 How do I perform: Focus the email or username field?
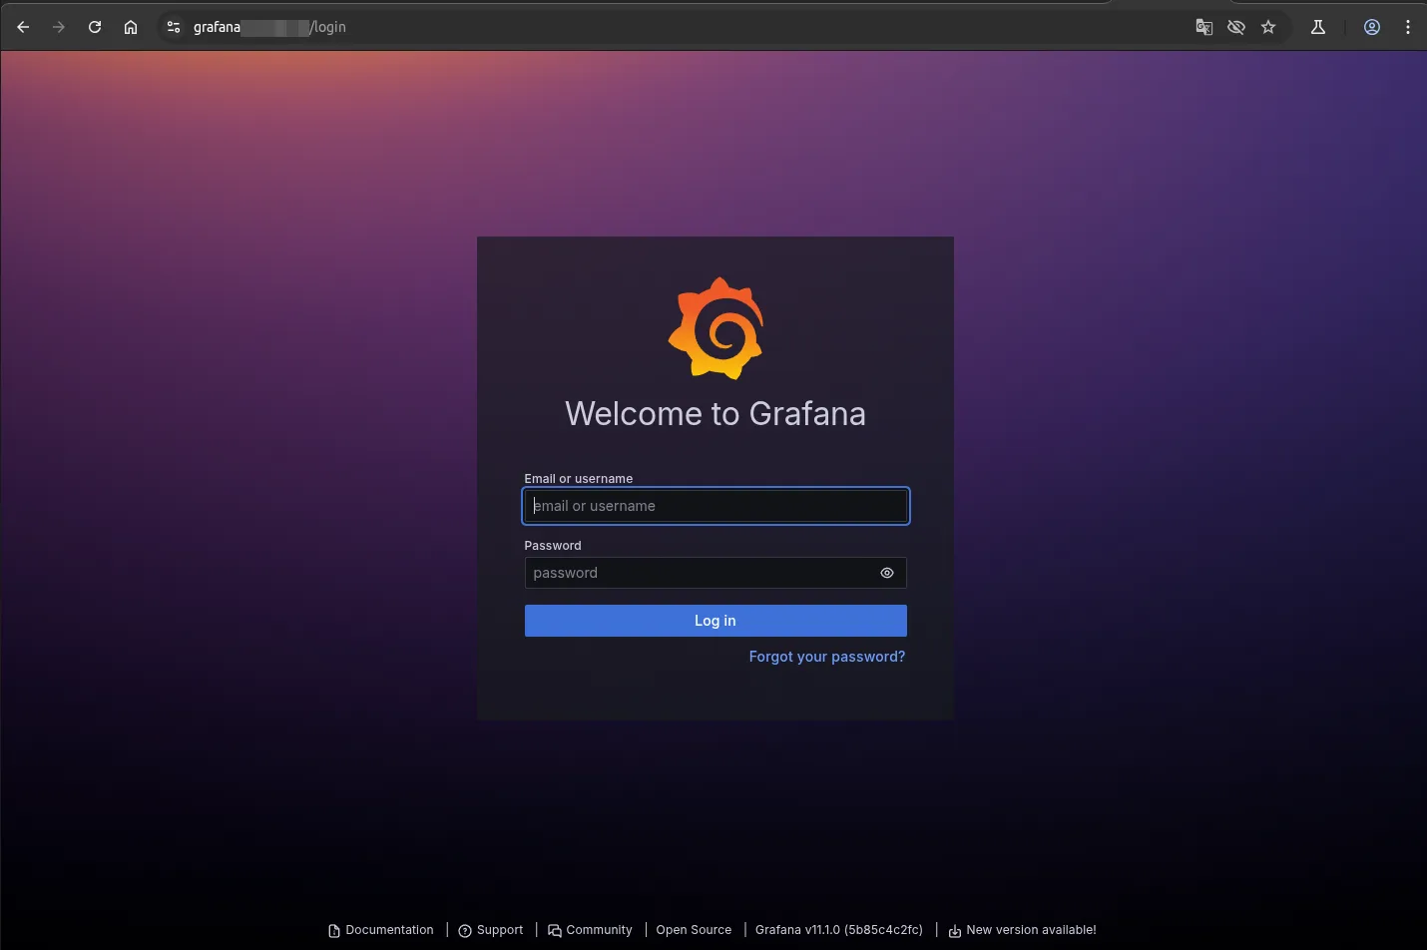[x=715, y=506]
